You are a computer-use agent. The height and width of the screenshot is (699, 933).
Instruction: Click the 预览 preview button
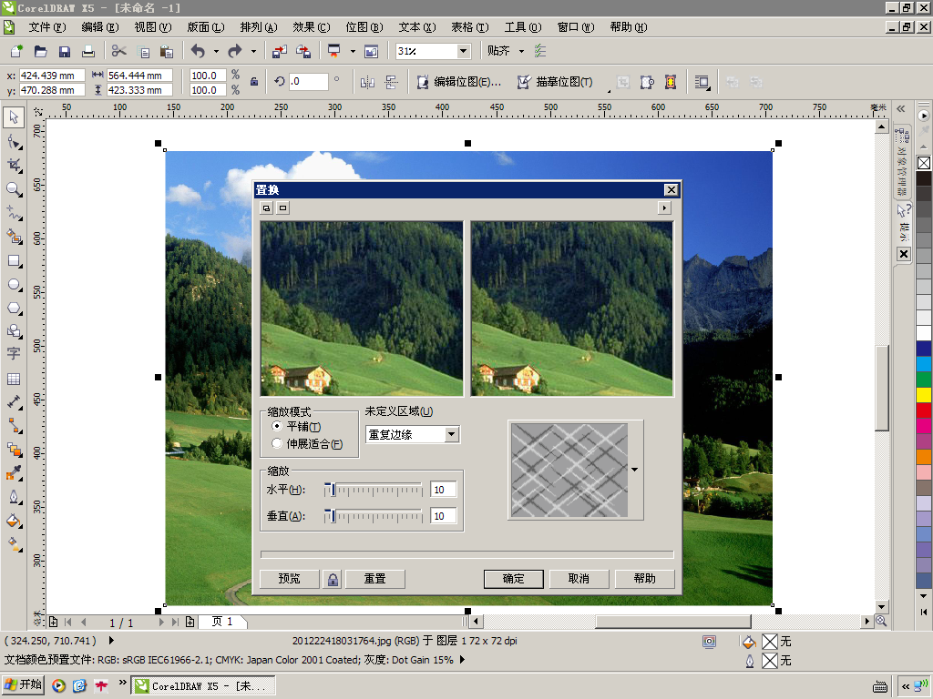pos(290,579)
